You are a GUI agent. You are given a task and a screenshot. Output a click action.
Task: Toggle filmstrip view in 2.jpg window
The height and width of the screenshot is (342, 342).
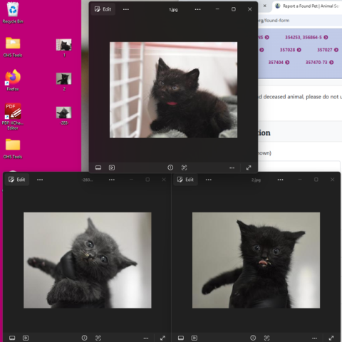click(x=181, y=338)
